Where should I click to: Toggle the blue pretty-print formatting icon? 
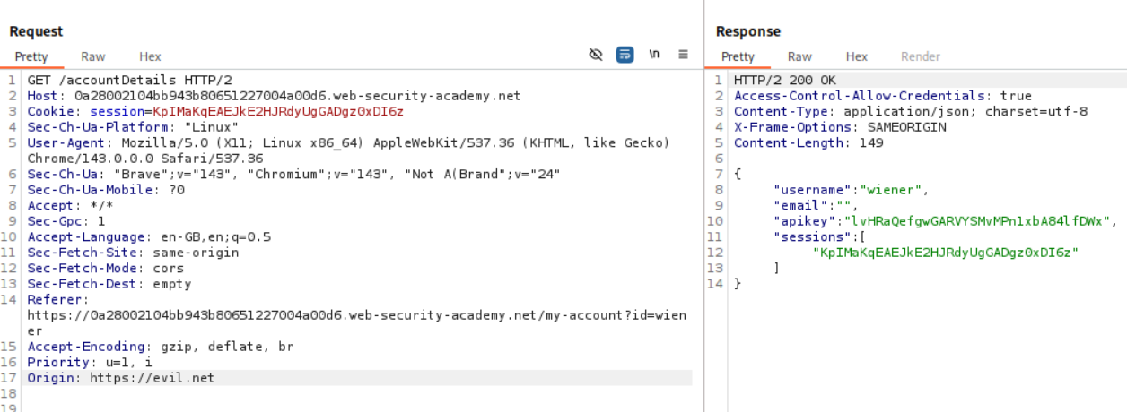click(x=625, y=55)
